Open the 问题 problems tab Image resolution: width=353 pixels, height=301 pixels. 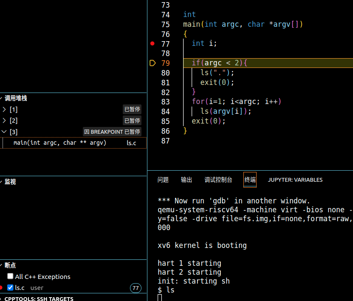(x=163, y=180)
